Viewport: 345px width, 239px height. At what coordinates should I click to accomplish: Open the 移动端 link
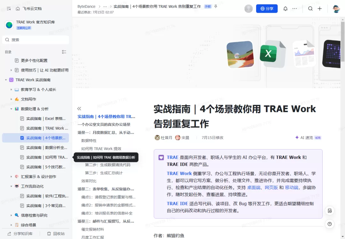(292, 187)
